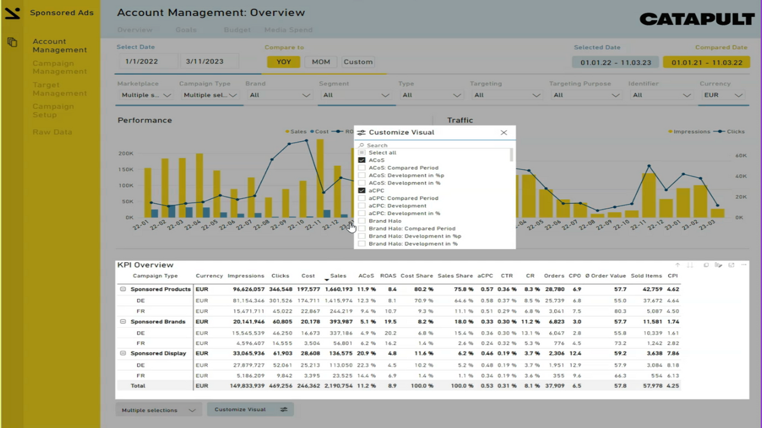Edit the 1/1/2022 start date field
762x428 pixels.
147,61
